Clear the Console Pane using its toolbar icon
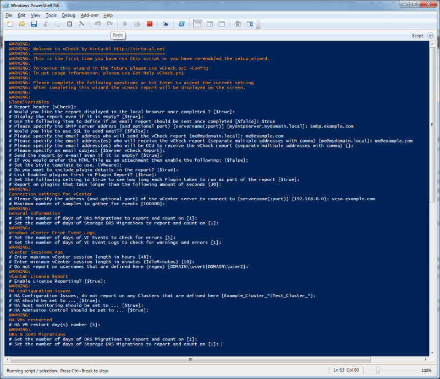440x379 pixels. 81,24
